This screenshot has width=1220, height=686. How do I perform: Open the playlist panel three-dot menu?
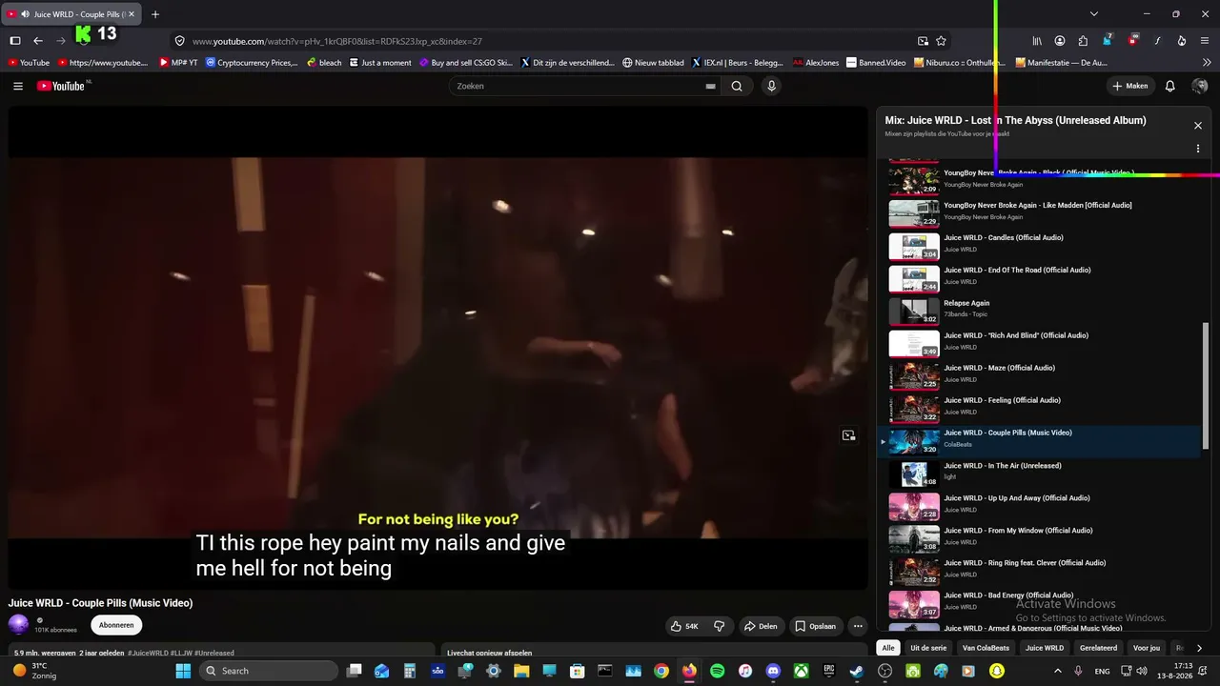(1198, 149)
